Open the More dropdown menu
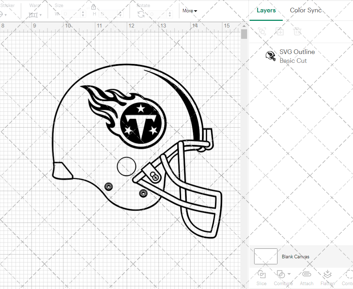Screen dimensions: 353x289 190,11
